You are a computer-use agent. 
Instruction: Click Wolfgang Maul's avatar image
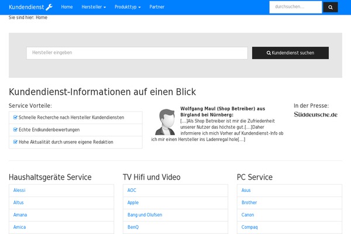166,122
